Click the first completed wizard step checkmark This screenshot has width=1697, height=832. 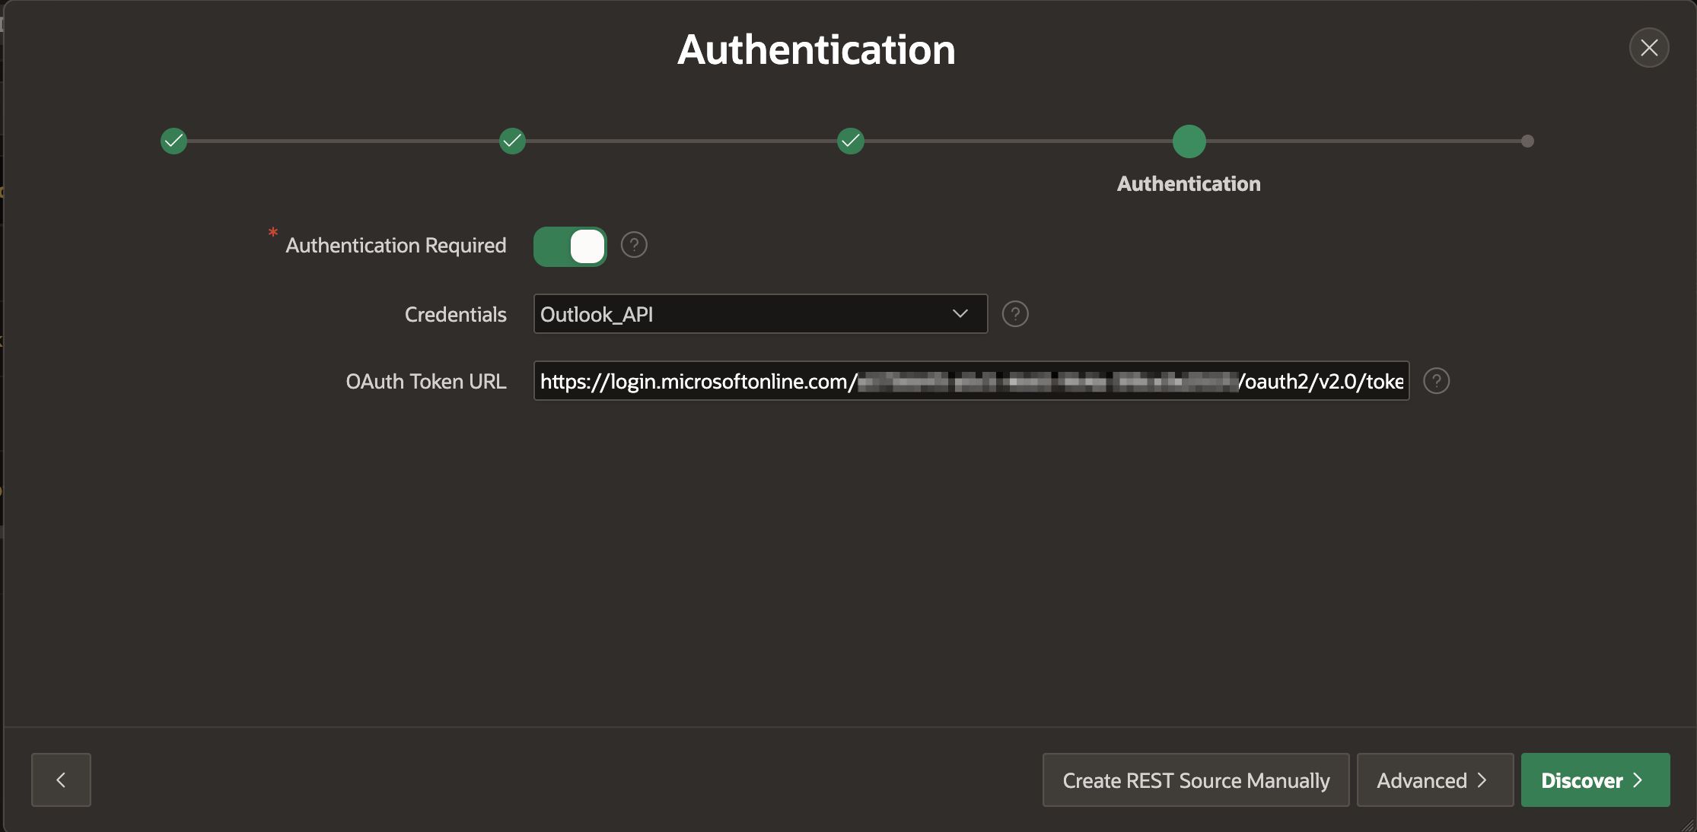[x=174, y=141]
